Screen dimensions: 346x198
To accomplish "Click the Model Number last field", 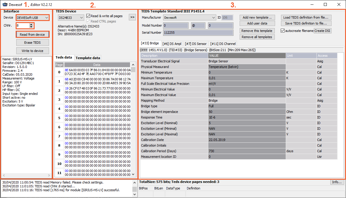I will pos(220,25).
